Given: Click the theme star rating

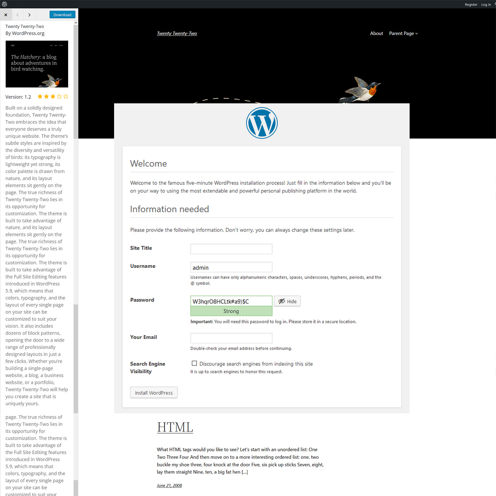Looking at the screenshot, I should [x=53, y=97].
